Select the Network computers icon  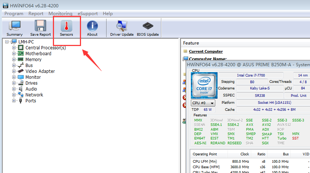tap(21, 95)
